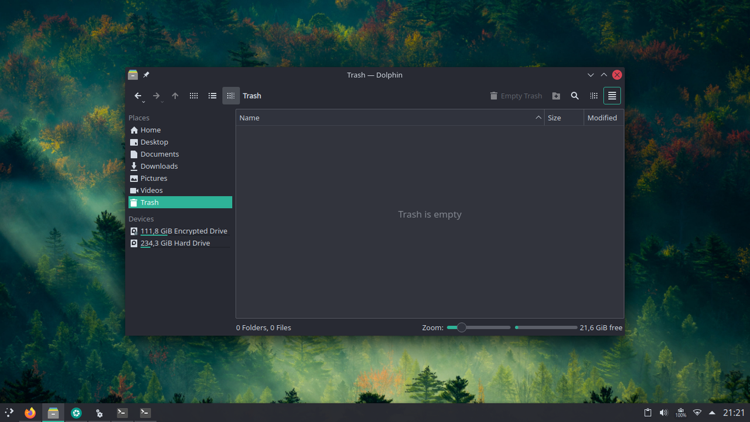Open the hamburger Control menu
This screenshot has width=750, height=422.
click(x=612, y=96)
